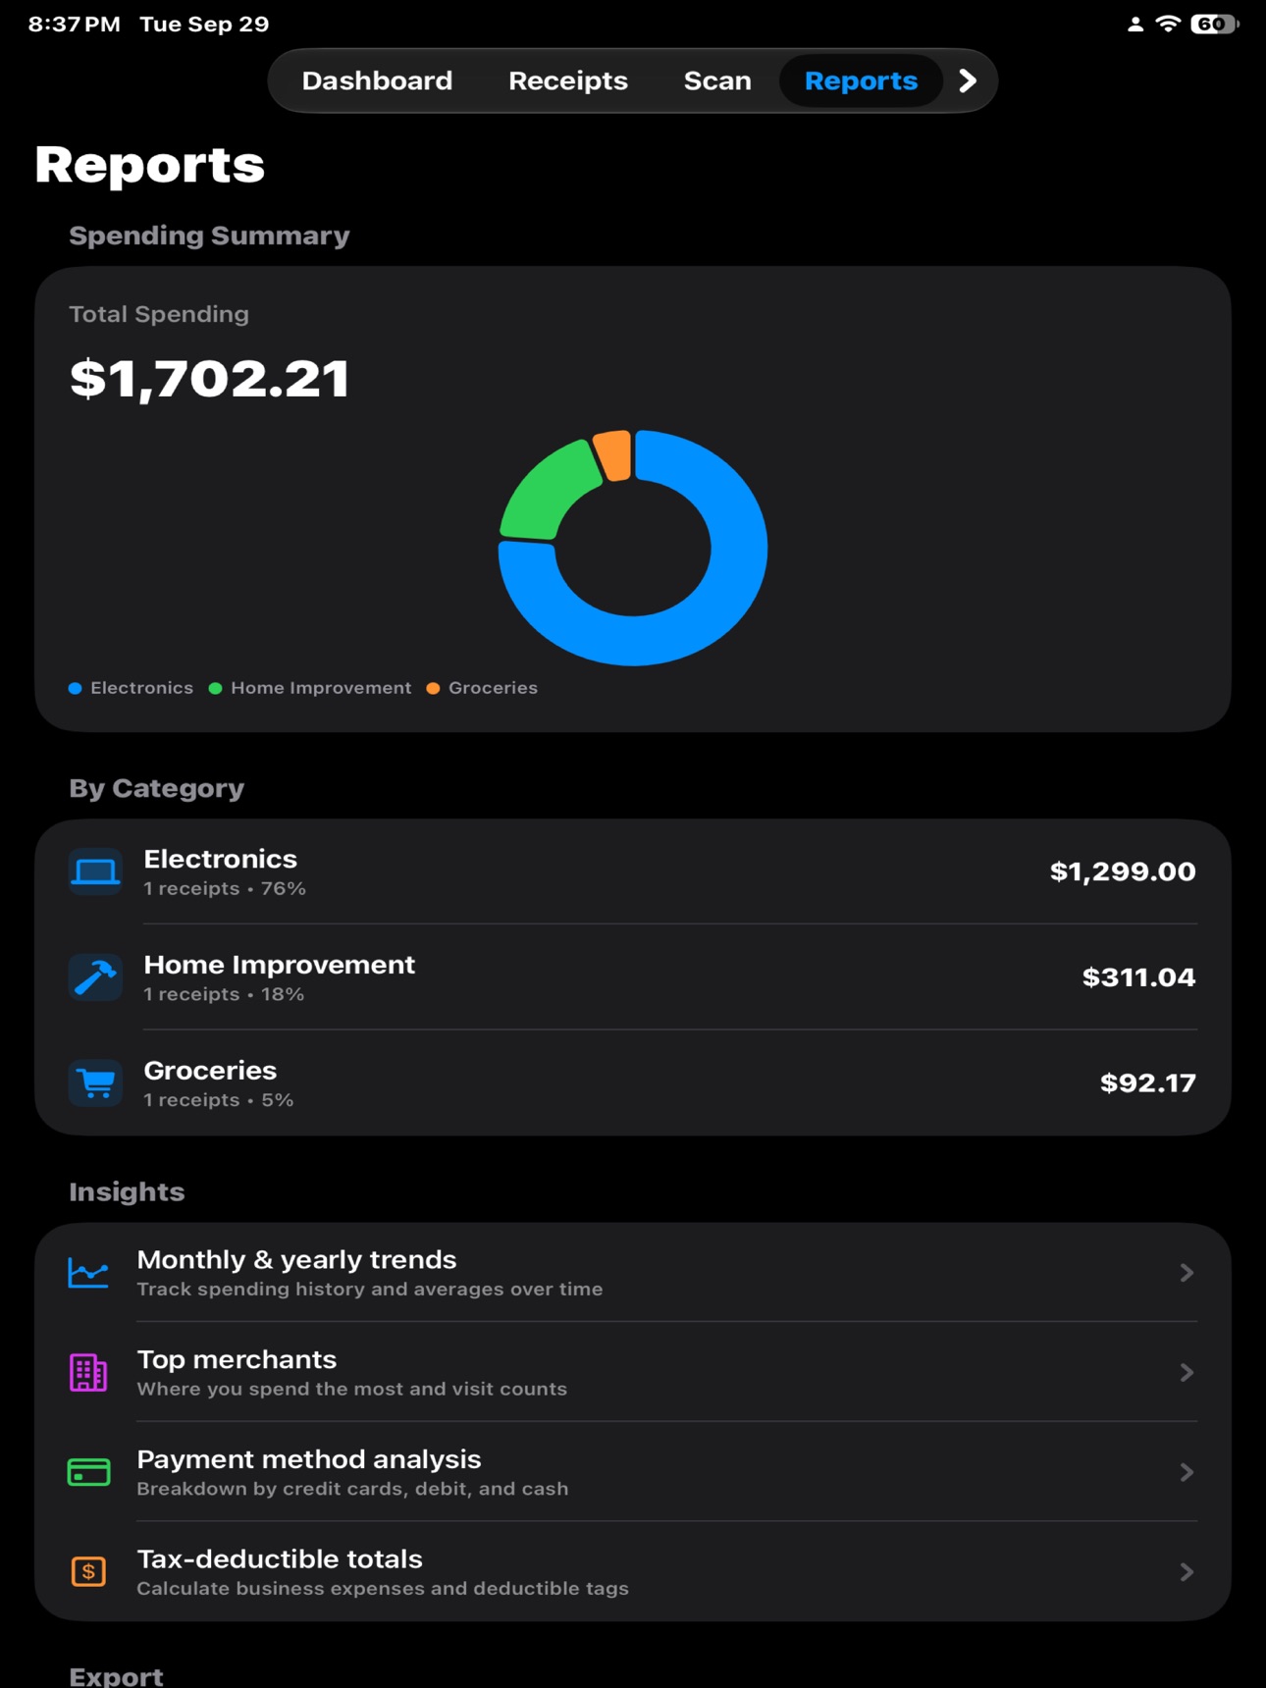Open Monthly & yearly trends insight
The width and height of the screenshot is (1266, 1688).
[x=633, y=1273]
